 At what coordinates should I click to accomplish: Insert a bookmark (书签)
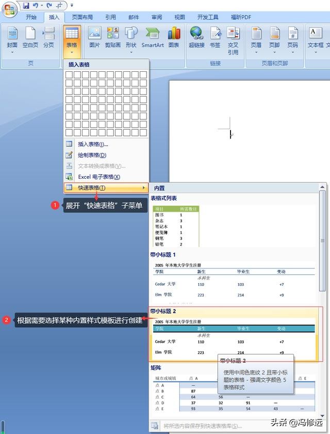[x=215, y=37]
